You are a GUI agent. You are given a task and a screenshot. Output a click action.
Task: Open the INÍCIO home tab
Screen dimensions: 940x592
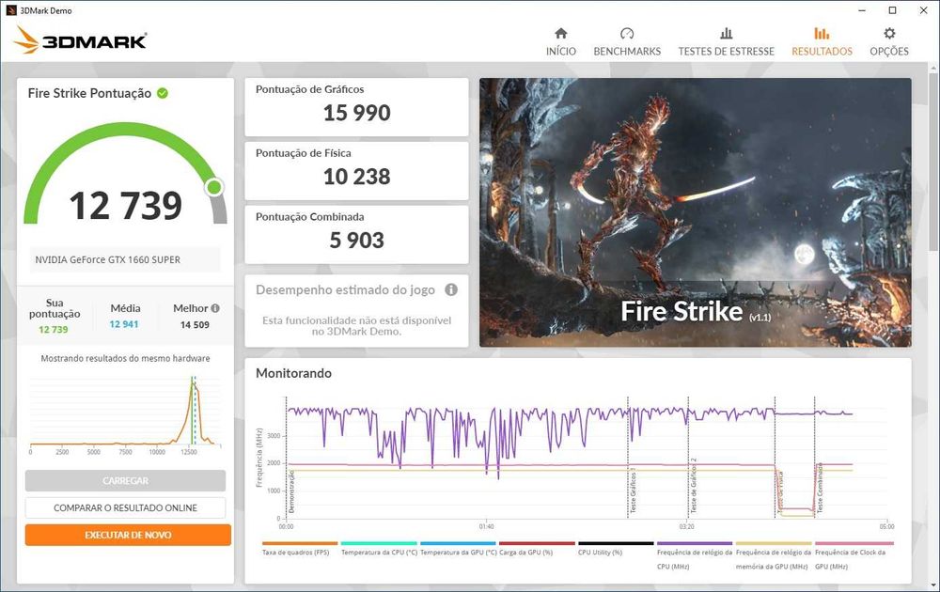tap(560, 42)
